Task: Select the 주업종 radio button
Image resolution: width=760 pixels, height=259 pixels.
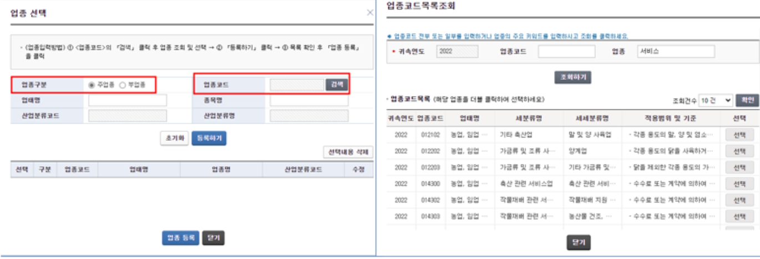Action: [x=92, y=85]
